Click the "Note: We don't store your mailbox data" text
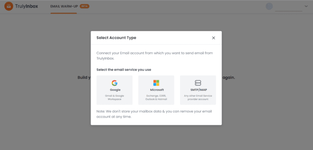Image resolution: width=313 pixels, height=150 pixels. click(154, 114)
